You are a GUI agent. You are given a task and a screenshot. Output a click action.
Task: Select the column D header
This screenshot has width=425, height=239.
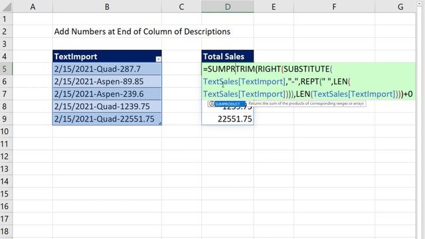click(x=228, y=7)
